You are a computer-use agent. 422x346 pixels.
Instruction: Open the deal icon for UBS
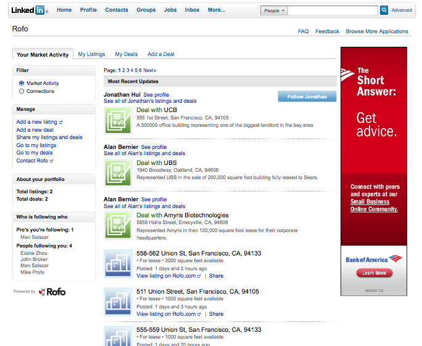coord(118,173)
